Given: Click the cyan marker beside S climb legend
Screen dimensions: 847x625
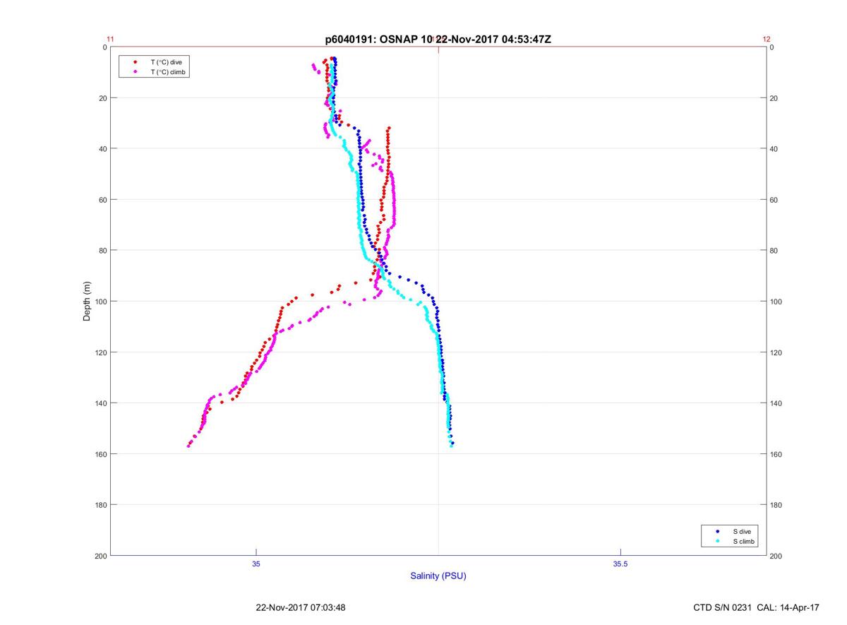Looking at the screenshot, I should 717,541.
